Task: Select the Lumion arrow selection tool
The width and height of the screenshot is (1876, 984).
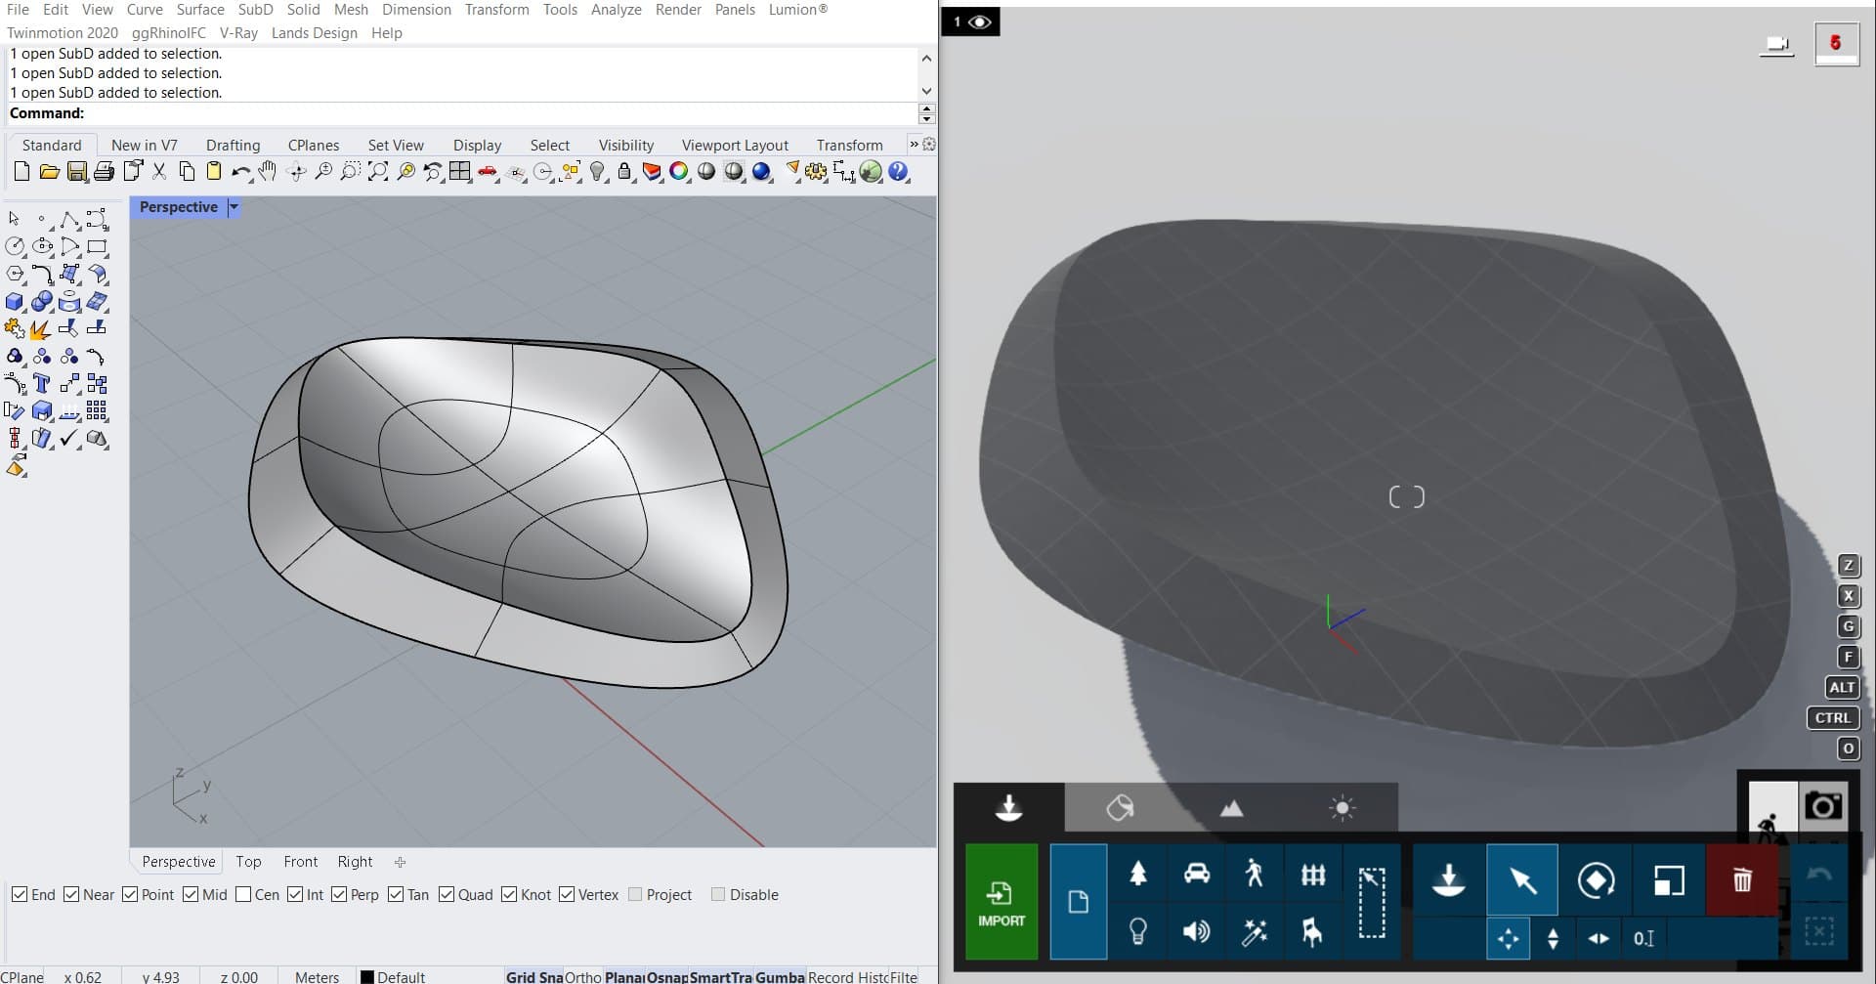Action: (x=1521, y=880)
